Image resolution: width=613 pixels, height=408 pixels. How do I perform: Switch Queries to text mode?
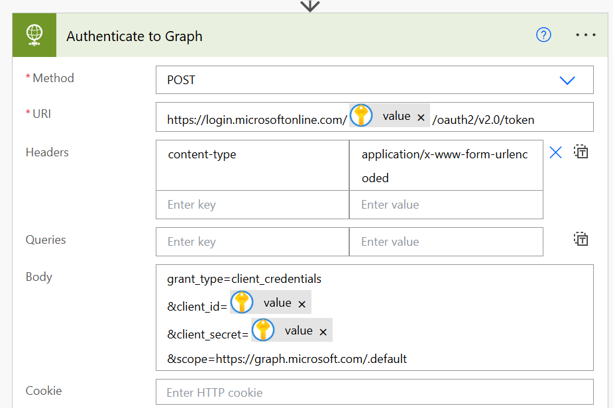click(581, 239)
